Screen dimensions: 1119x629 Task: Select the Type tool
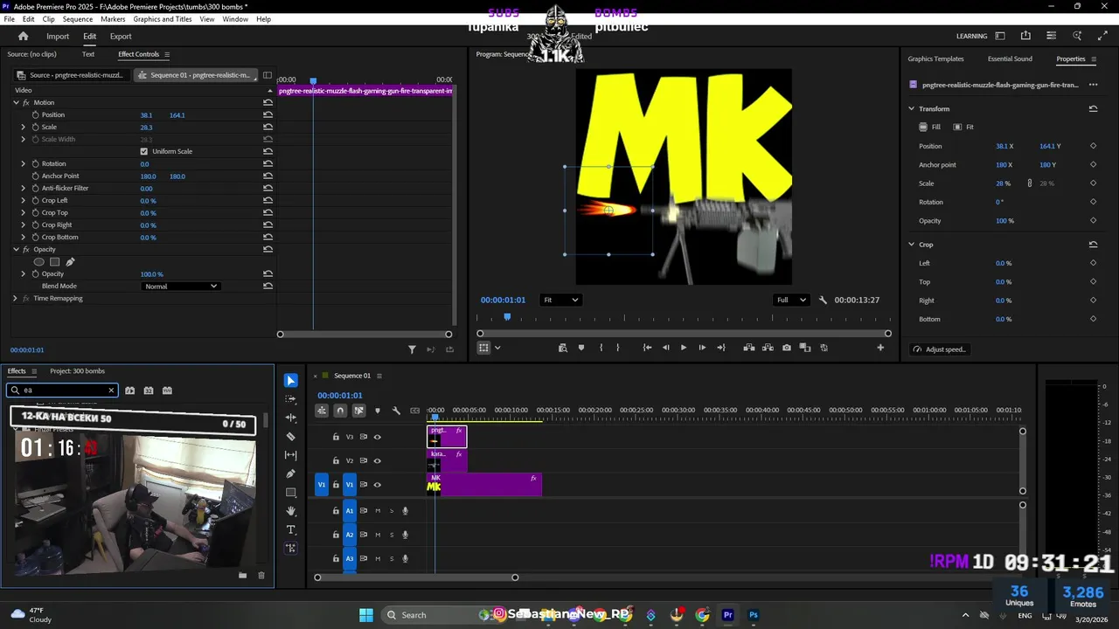pyautogui.click(x=291, y=530)
